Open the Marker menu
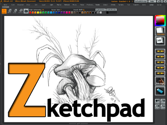Image resolution: width=167 pixels, height=125 pixels. [x=59, y=5]
